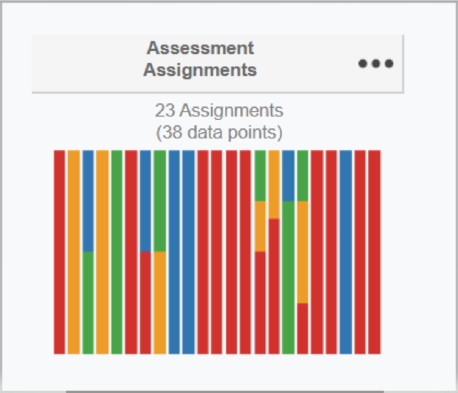Select the leftmost red bar in chart
The height and width of the screenshot is (393, 458).
tap(59, 252)
